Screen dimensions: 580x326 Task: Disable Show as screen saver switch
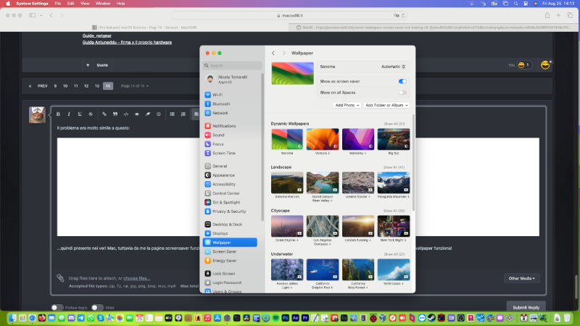point(402,81)
